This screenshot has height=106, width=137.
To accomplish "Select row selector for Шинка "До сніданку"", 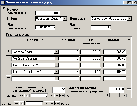I will point(9,72).
